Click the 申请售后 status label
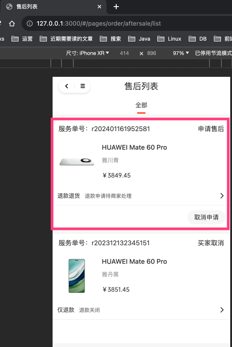232x347 pixels. point(211,129)
